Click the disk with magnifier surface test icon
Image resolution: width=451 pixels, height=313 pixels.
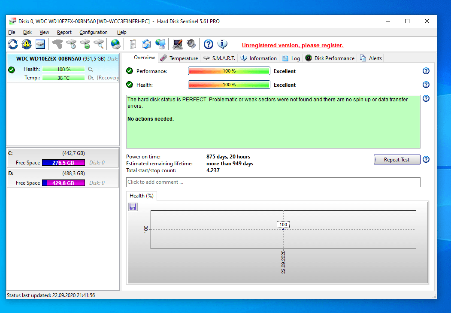(99, 44)
